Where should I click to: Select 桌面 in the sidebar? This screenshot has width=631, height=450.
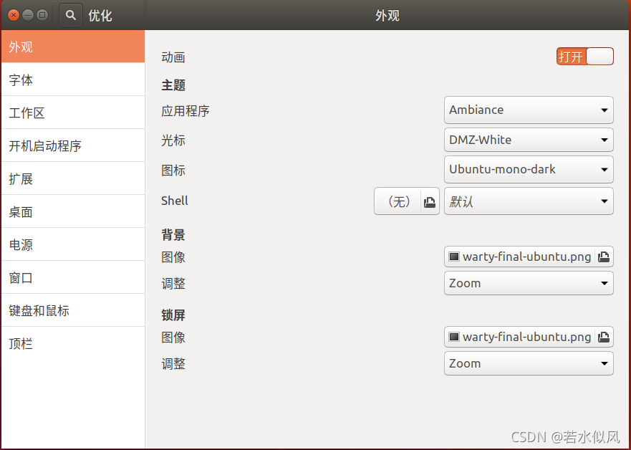click(x=73, y=211)
